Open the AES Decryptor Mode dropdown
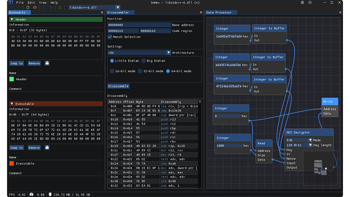The width and height of the screenshot is (350, 197). coord(310,140)
